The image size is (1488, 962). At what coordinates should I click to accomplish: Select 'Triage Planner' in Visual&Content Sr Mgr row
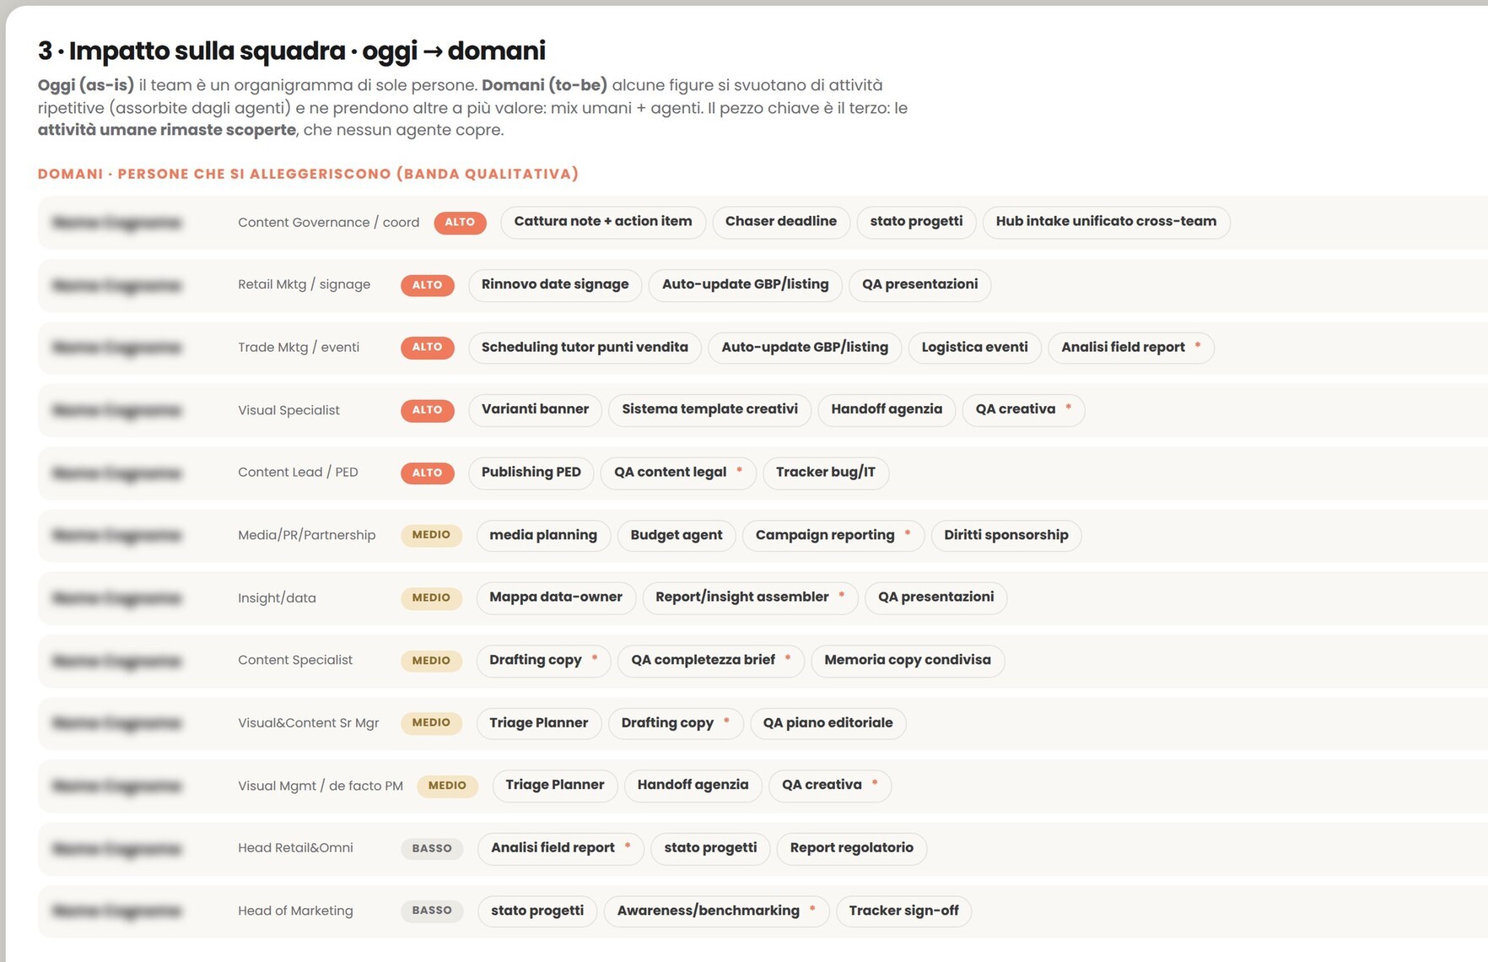(x=539, y=723)
